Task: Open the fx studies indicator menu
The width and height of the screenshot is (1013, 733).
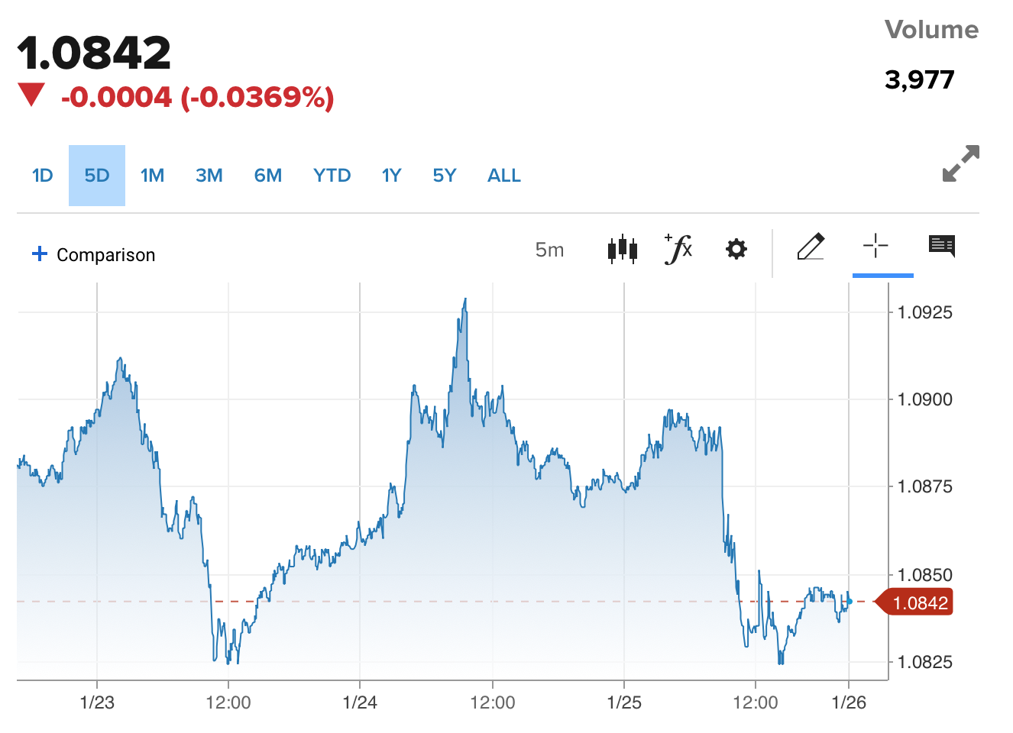Action: point(678,249)
